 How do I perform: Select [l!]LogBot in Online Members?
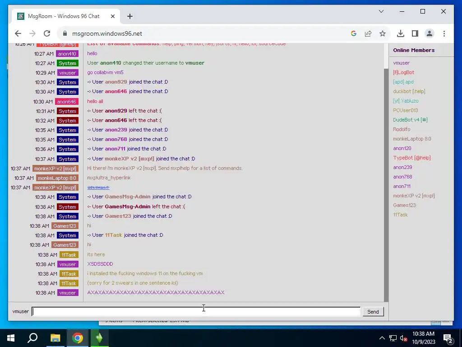coord(404,72)
